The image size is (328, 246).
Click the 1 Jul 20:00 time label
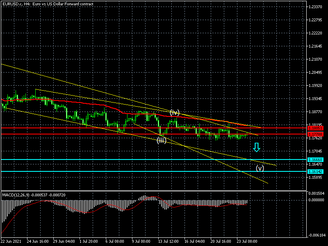tap(90, 242)
